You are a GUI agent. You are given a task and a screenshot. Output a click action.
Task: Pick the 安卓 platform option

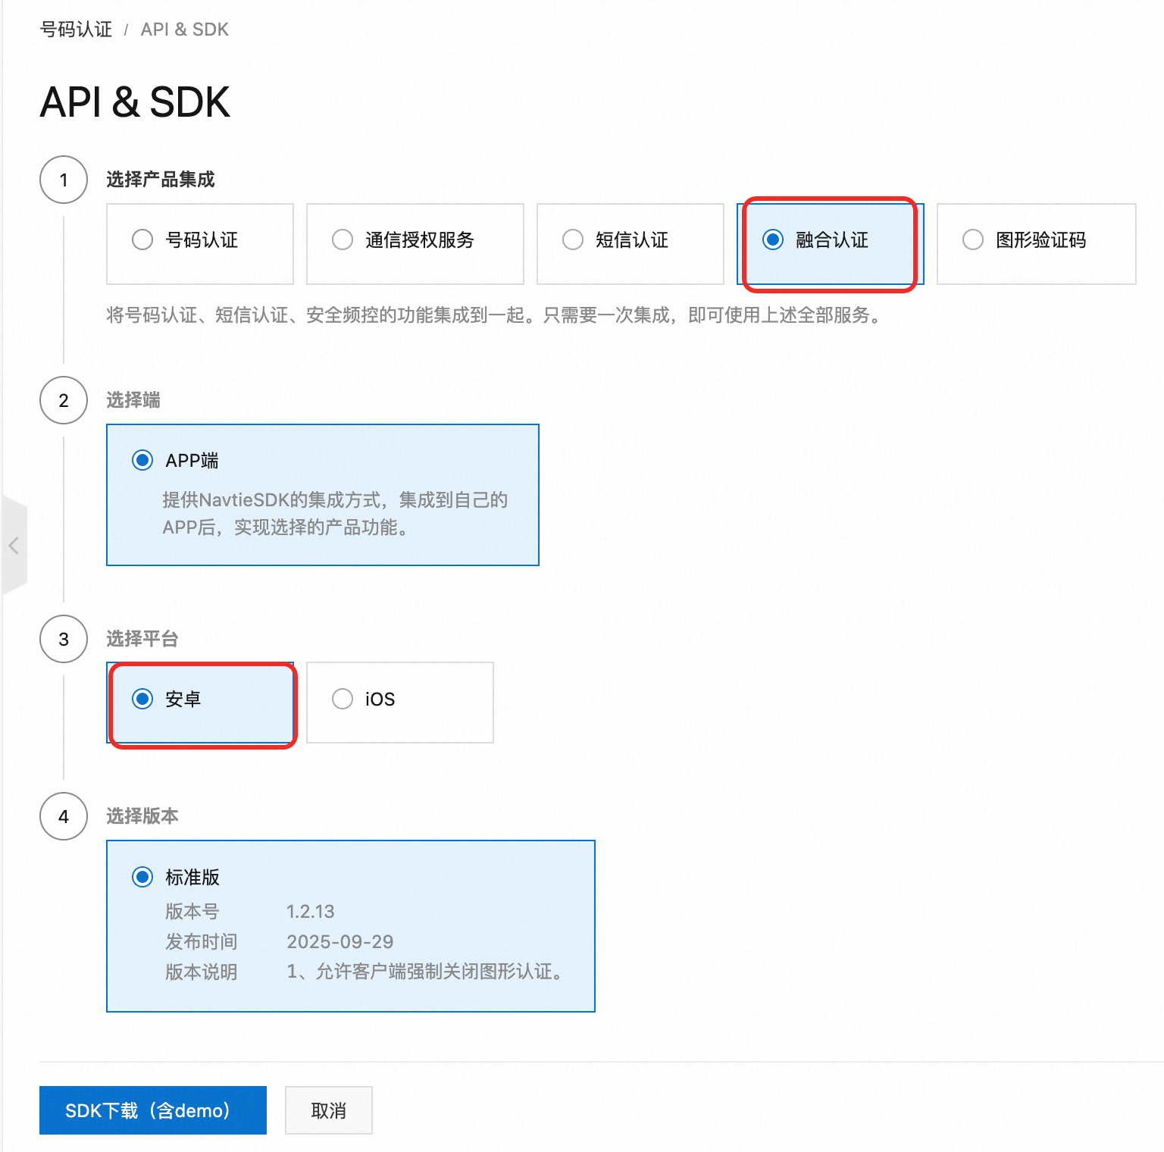click(200, 703)
